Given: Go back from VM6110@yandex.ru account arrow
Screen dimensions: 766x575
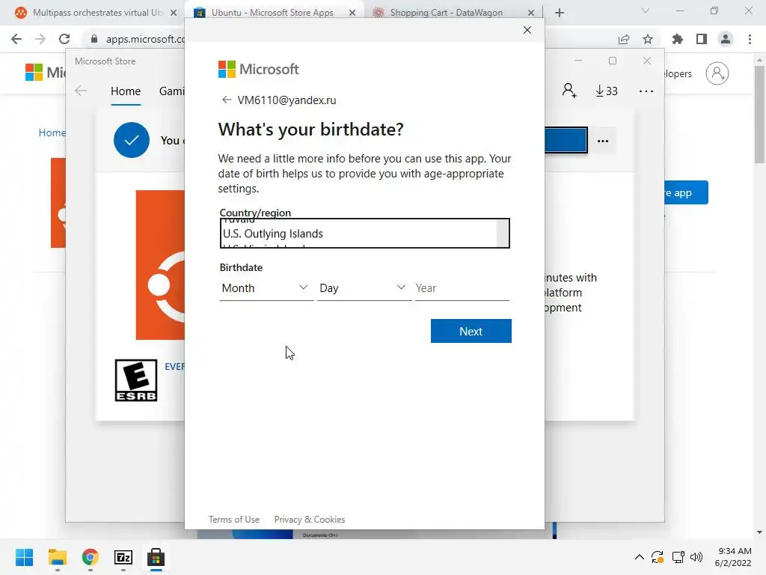Looking at the screenshot, I should (226, 100).
